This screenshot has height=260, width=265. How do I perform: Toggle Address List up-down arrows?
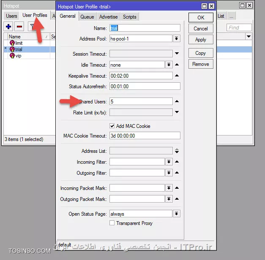click(x=177, y=151)
